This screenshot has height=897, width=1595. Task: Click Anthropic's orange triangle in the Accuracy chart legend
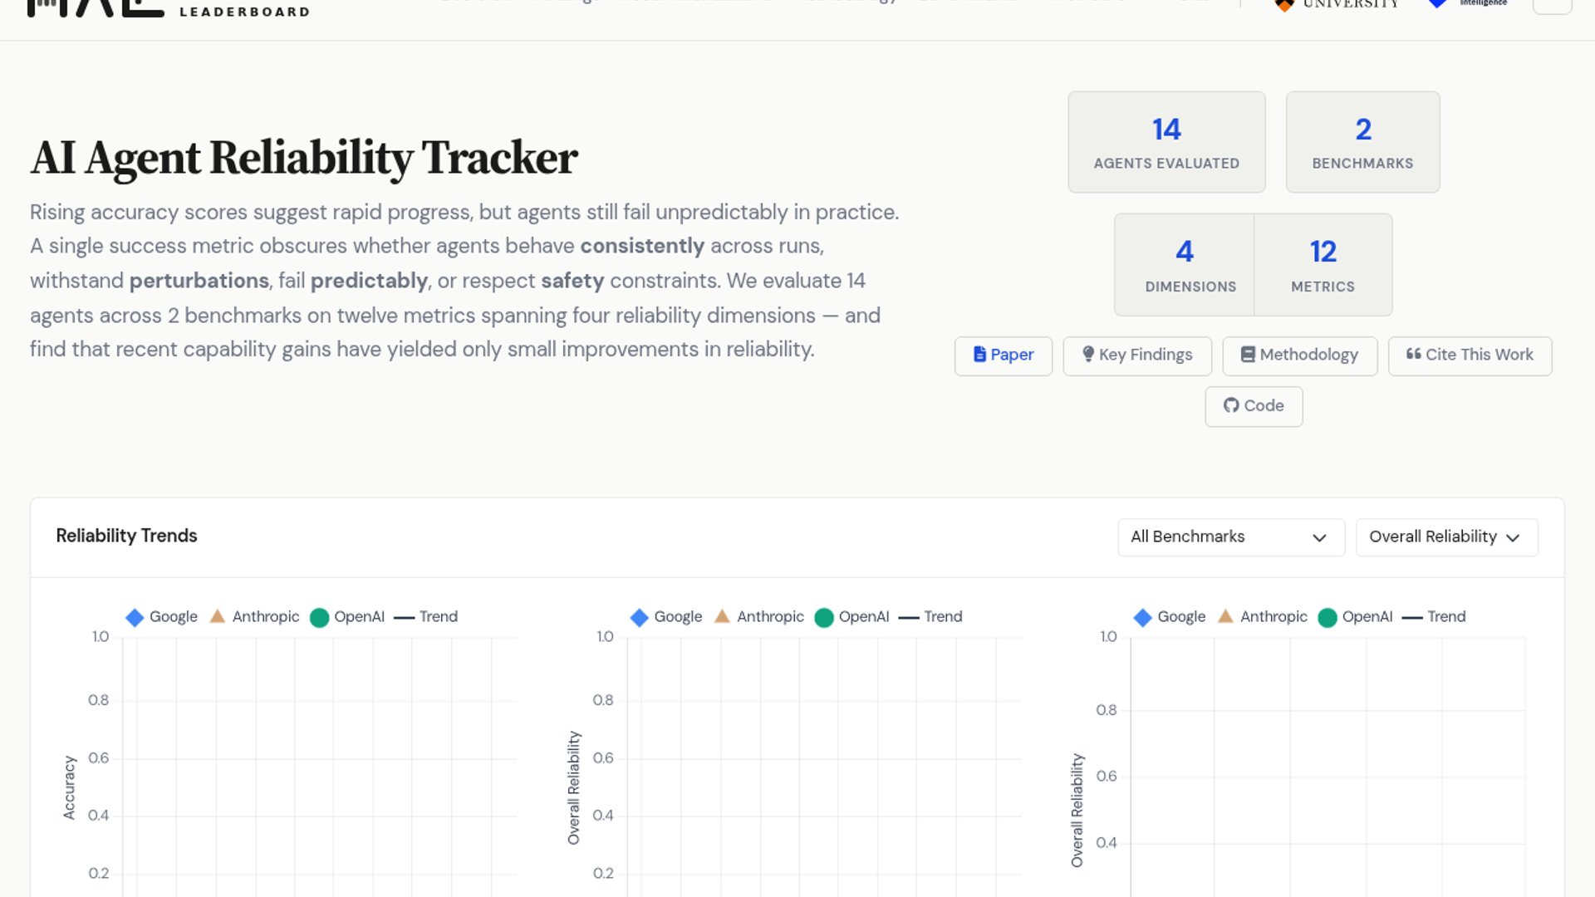[x=218, y=616]
